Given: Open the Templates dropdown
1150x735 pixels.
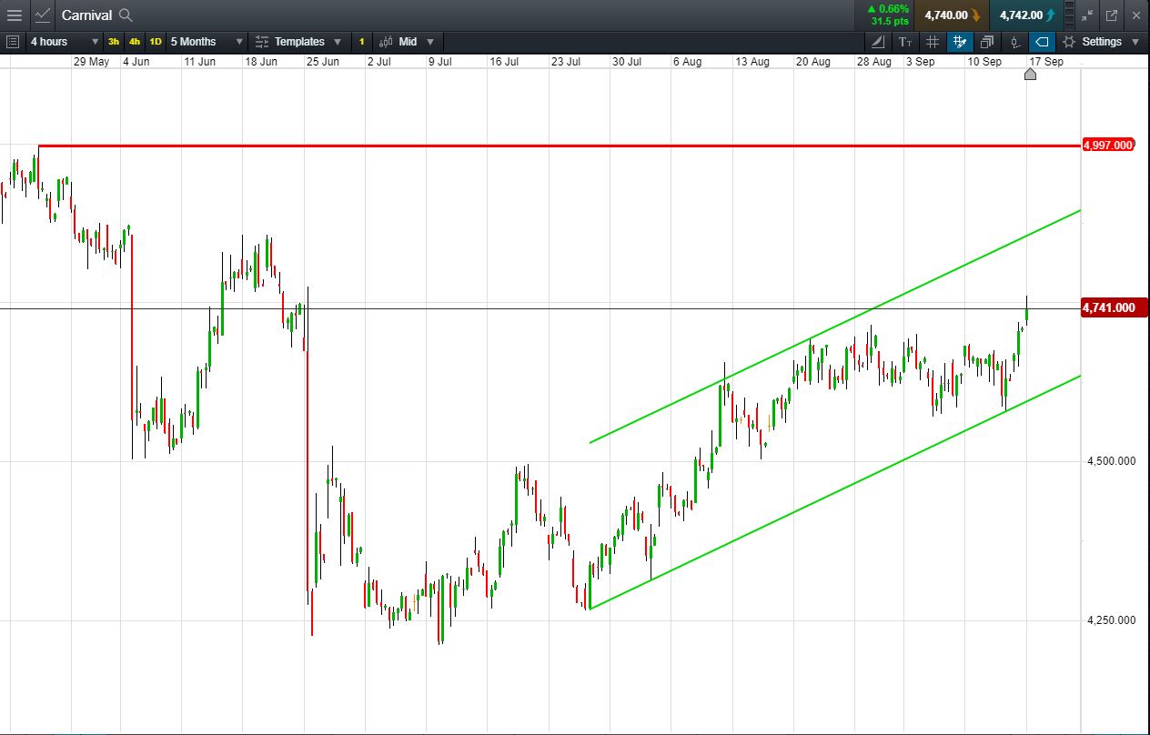Looking at the screenshot, I should (x=298, y=42).
